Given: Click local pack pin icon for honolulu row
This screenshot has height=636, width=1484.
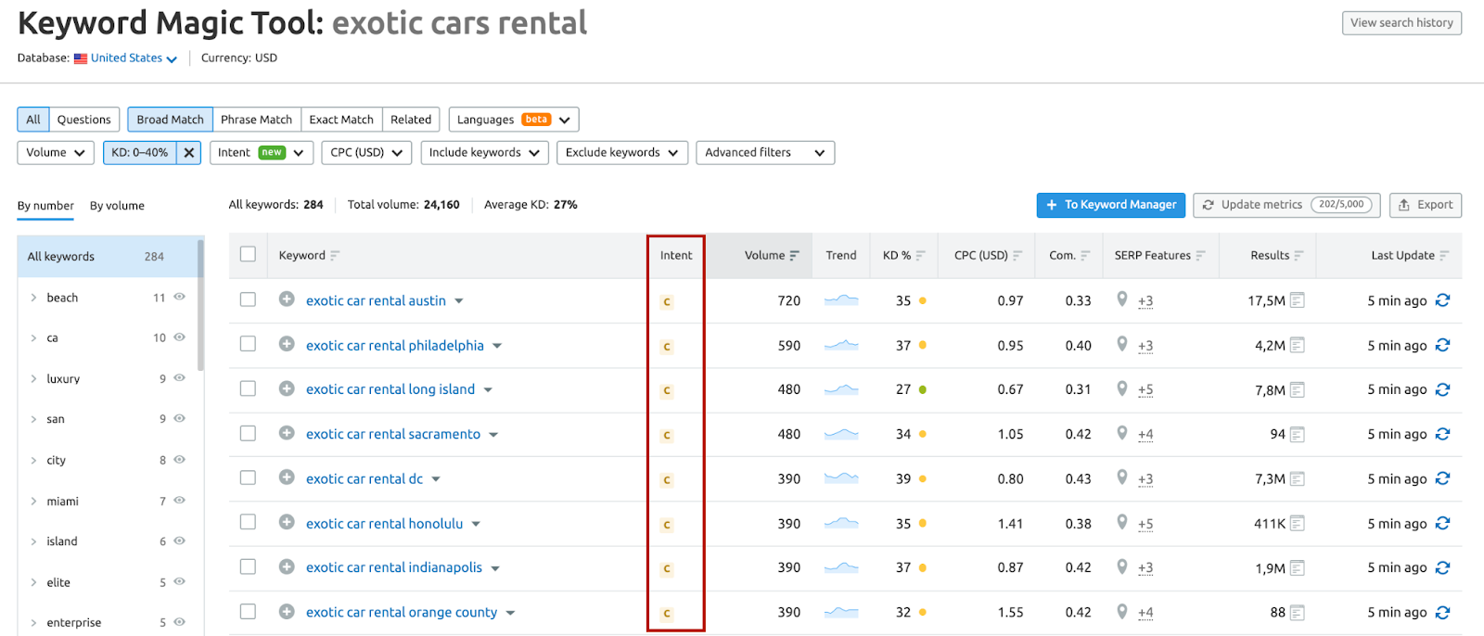Looking at the screenshot, I should pos(1122,523).
